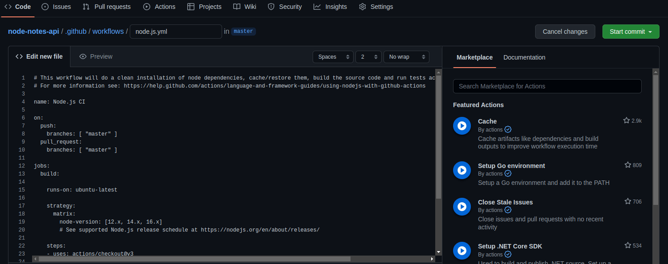Image resolution: width=668 pixels, height=264 pixels.
Task: Click the Close Stale Issues play icon
Action: [462, 207]
